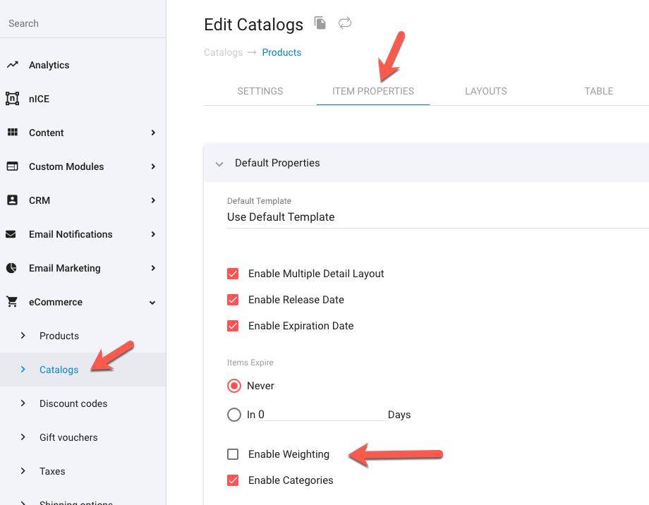The width and height of the screenshot is (649, 505).
Task: Expand the CRM submenu arrow
Action: 153,200
